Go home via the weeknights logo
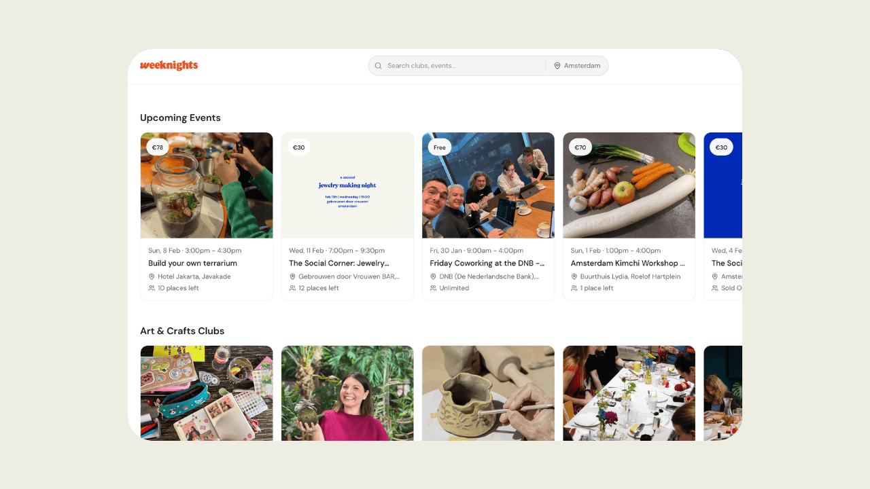This screenshot has height=489, width=870. tap(169, 66)
